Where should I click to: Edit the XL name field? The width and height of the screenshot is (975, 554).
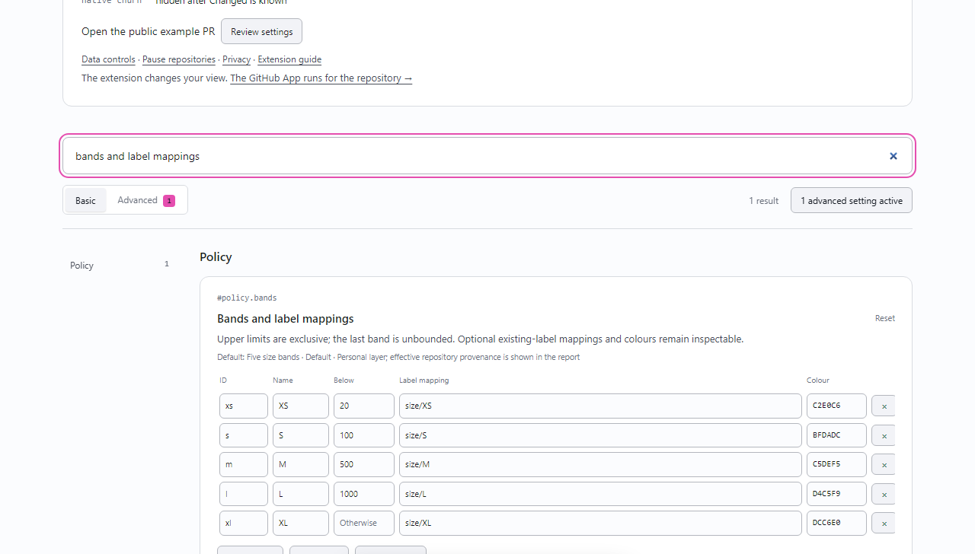(x=301, y=523)
